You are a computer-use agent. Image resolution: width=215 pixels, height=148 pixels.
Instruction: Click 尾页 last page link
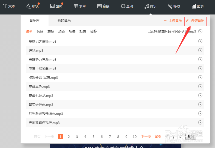click(158, 137)
